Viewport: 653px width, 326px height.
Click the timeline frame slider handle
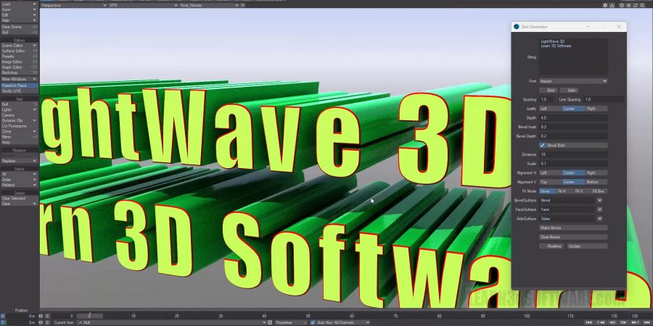pos(89,317)
